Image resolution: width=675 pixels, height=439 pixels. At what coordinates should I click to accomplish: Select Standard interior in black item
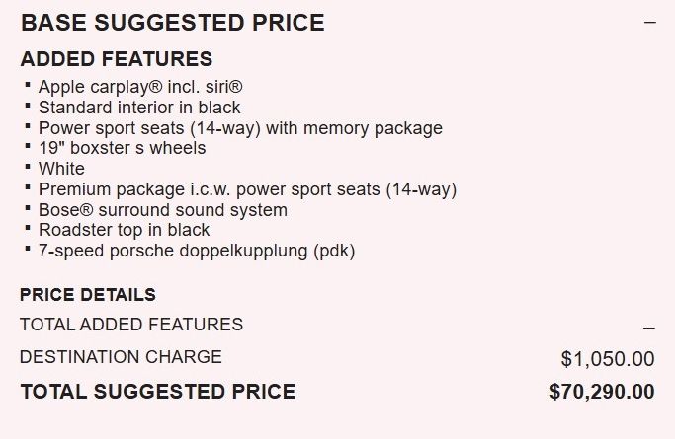click(139, 108)
